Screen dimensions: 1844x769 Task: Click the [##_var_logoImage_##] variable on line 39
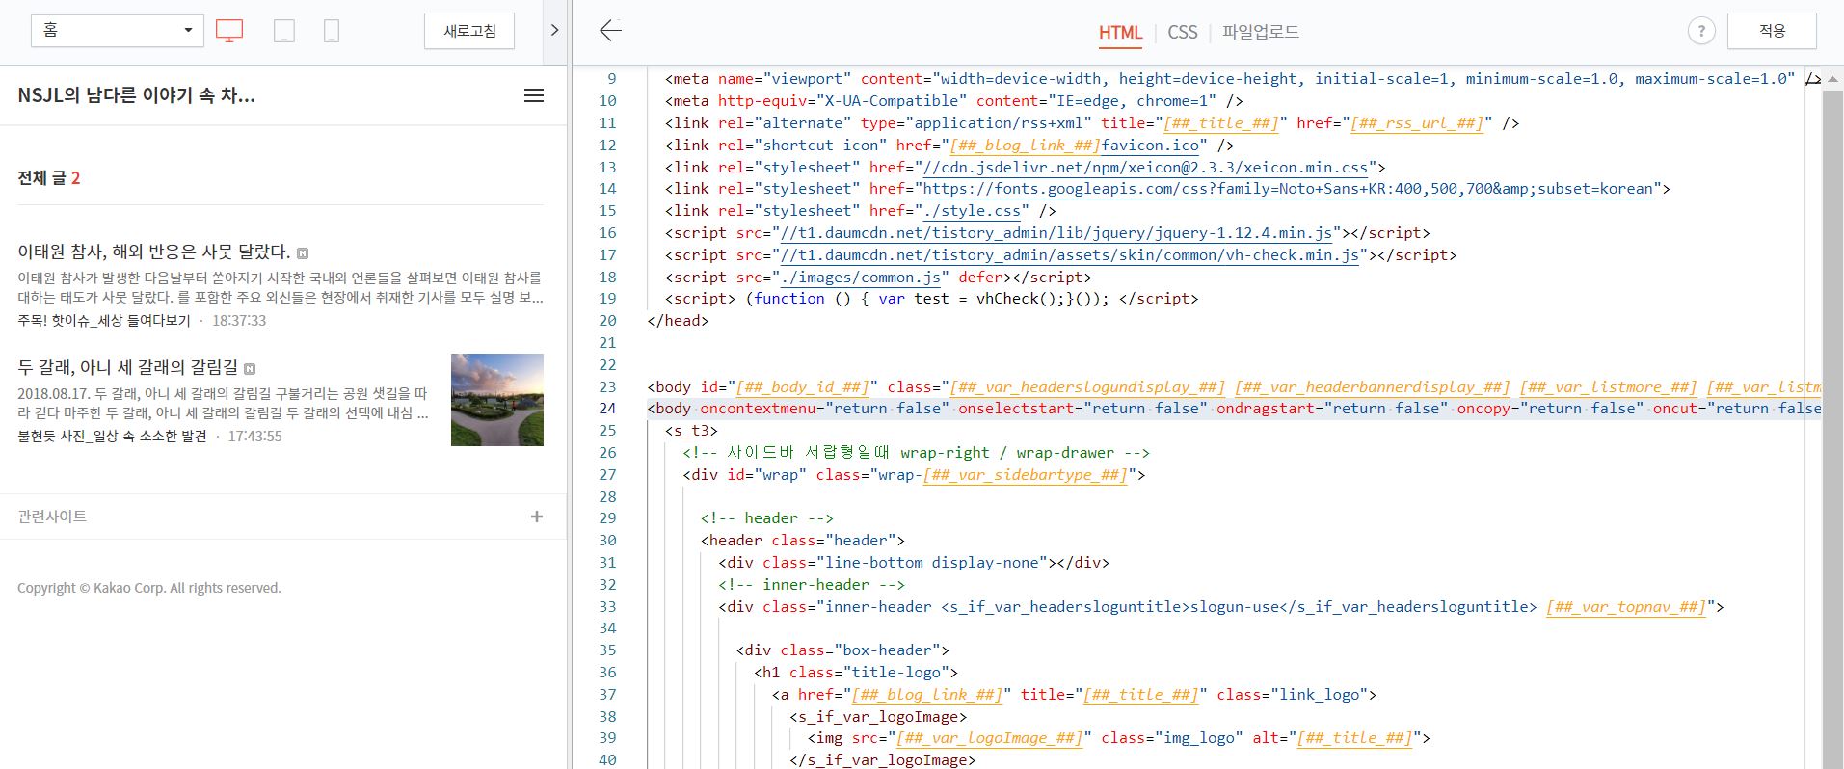(x=990, y=738)
